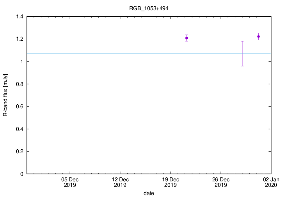The height and width of the screenshot is (197, 281).
Task: Click the 26 Dec 2019 date label
Action: (x=221, y=182)
